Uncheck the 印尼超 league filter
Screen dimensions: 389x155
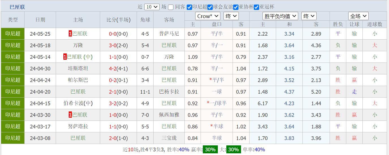point(189,7)
